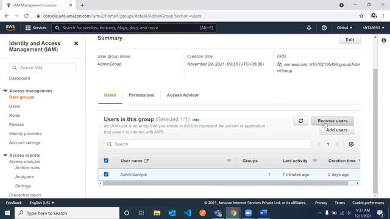The height and width of the screenshot is (219, 390).
Task: Focus the Search IAM field
Action: tap(43, 68)
